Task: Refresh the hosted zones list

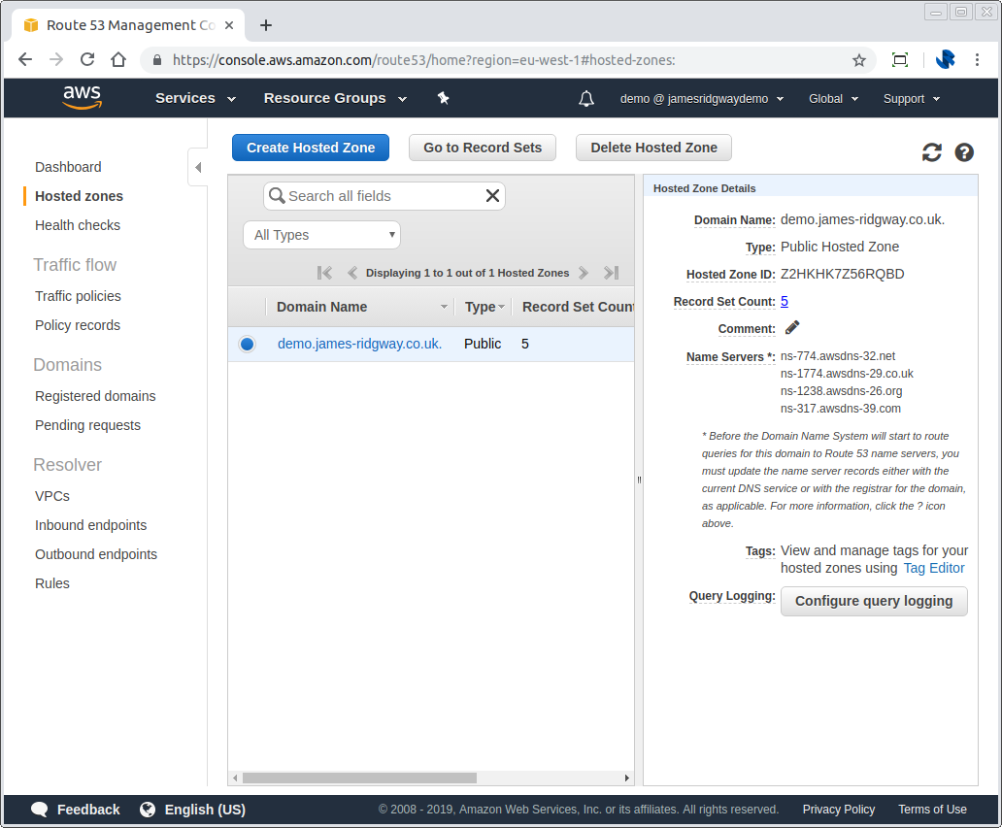Action: point(932,152)
